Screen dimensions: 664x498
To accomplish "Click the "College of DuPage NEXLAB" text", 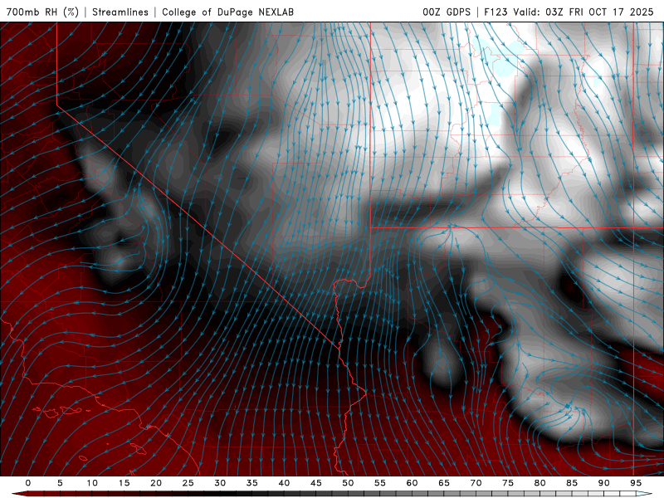I will (227, 12).
